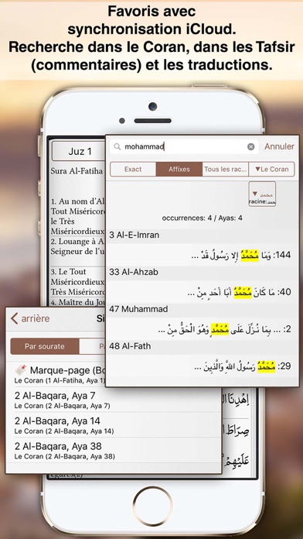Click the occurrences: 4 / Ayas: 4 label

(x=202, y=218)
